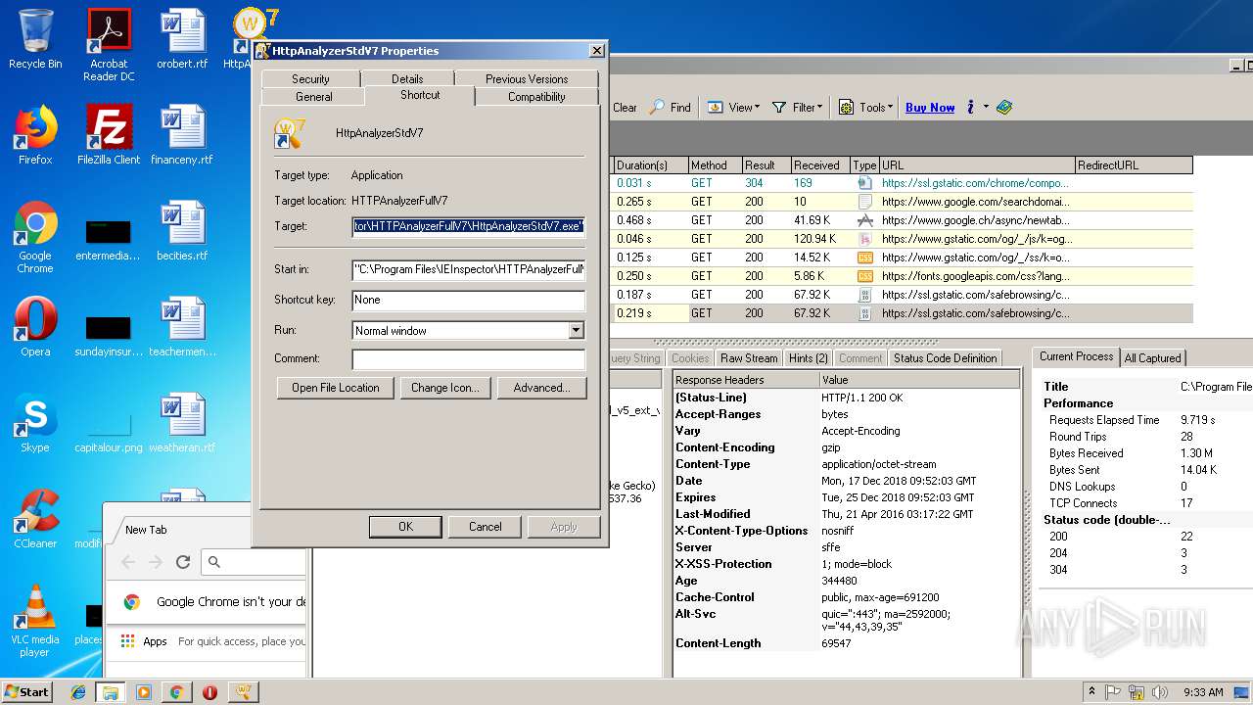This screenshot has height=705, width=1253.
Task: Click the Chrome address search box
Action: click(254, 562)
